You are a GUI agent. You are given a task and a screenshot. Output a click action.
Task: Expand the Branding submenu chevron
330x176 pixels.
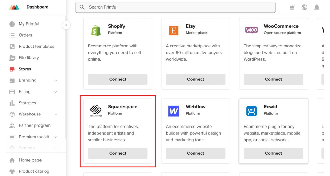[56, 81]
